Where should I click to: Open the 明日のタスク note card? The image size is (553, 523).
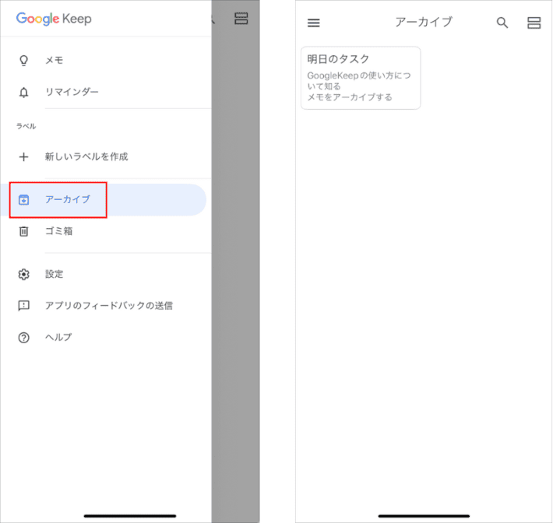pyautogui.click(x=361, y=78)
